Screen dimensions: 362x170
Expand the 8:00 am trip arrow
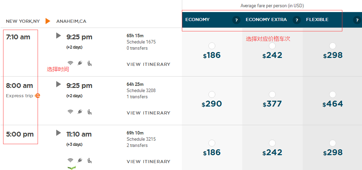click(59, 84)
